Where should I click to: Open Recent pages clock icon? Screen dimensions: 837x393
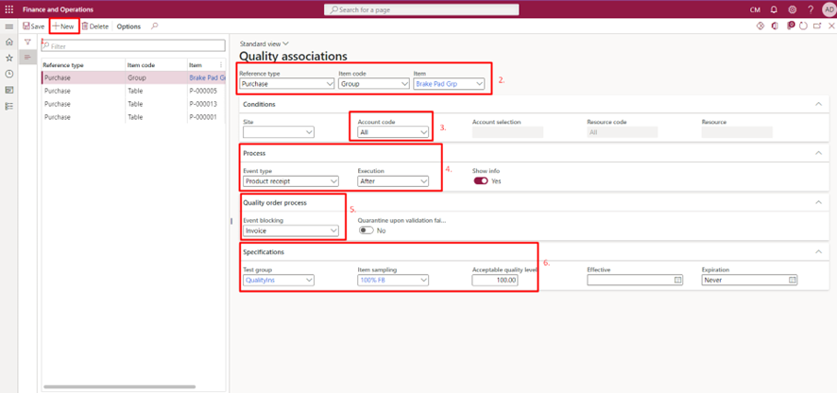pos(9,74)
